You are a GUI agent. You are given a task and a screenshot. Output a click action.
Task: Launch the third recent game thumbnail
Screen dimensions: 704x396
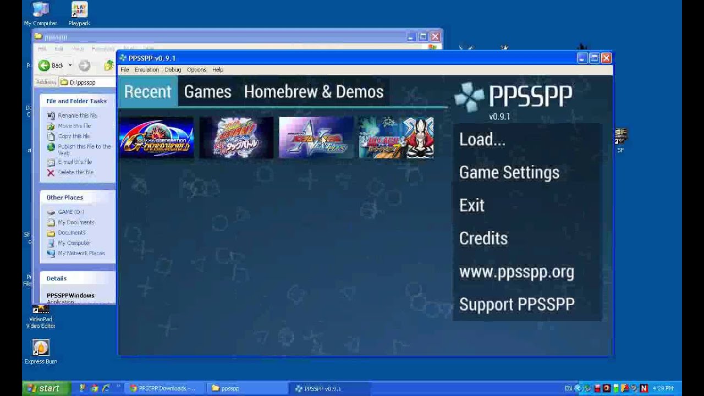pos(316,138)
